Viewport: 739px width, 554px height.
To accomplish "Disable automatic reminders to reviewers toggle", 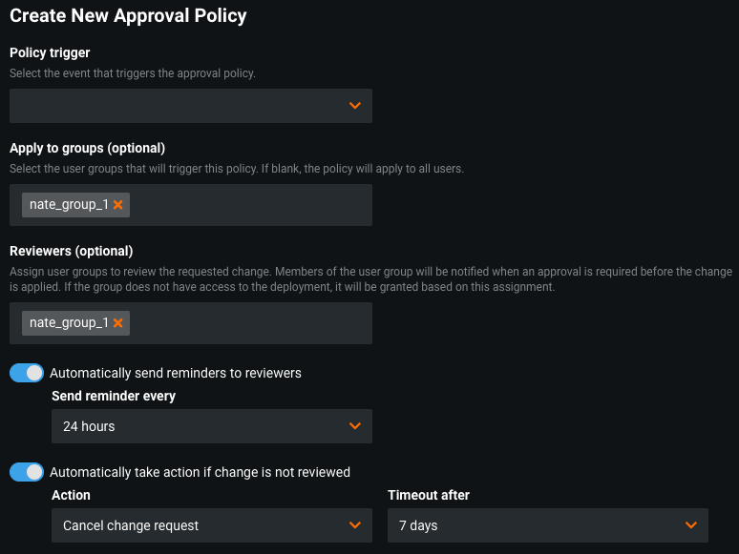I will point(27,373).
